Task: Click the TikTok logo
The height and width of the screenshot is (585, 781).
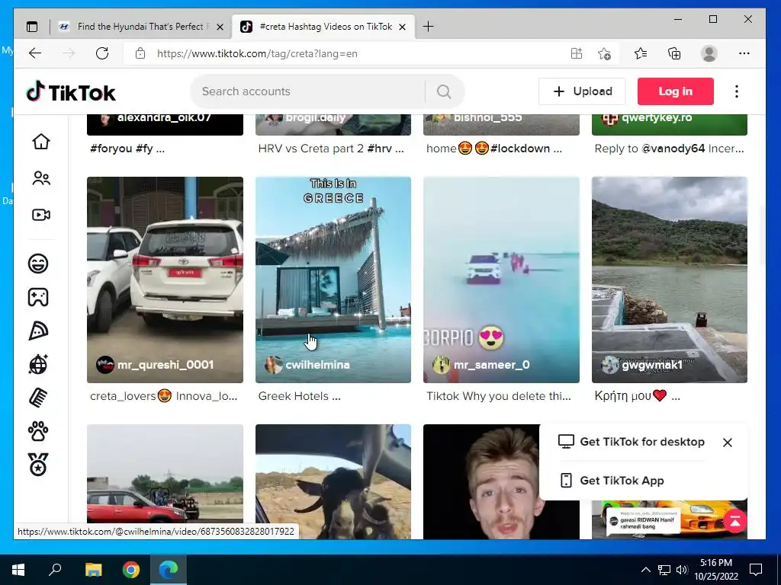Action: tap(71, 92)
